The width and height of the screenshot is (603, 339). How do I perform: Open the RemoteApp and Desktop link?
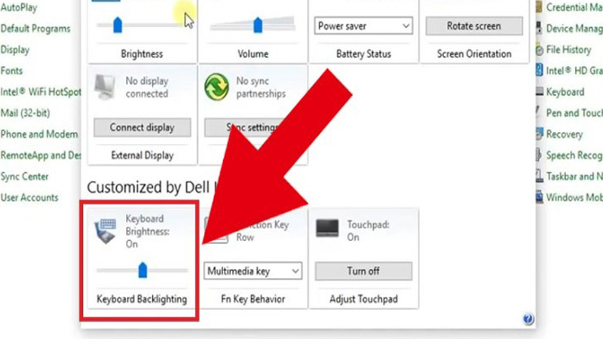coord(41,155)
